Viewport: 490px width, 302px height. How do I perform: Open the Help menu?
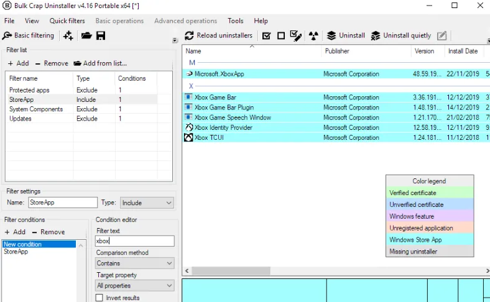pos(261,21)
